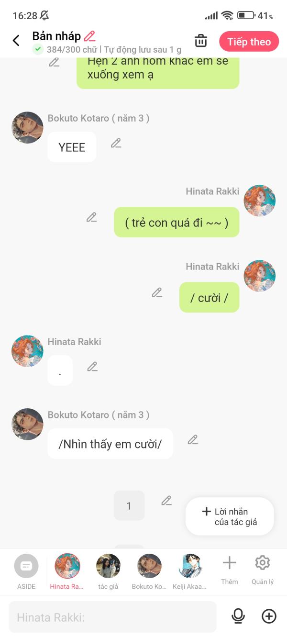
Task: Focus the Hinata Rakki message input field
Action: pos(112,617)
